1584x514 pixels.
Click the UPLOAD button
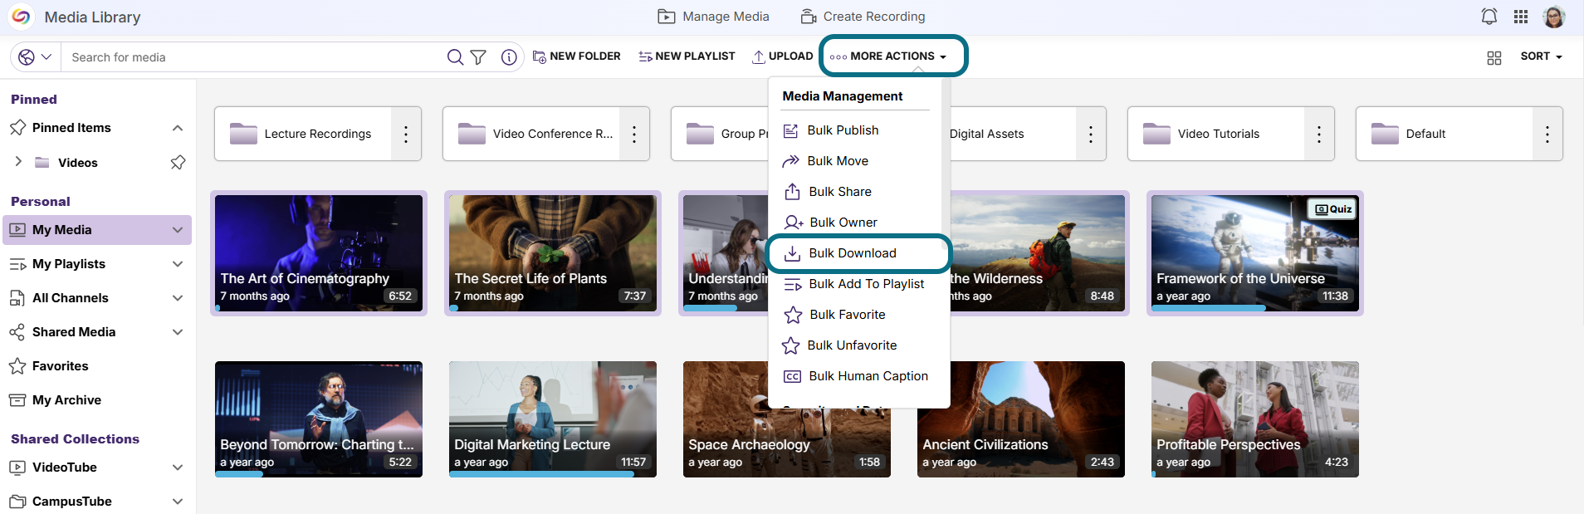[782, 56]
